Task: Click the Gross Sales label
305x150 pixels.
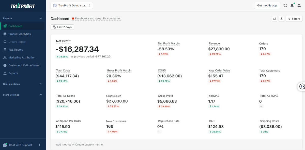Action: click(x=114, y=96)
